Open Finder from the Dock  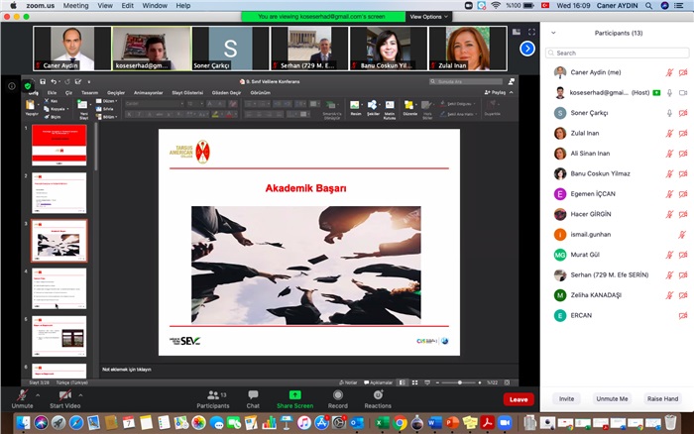24,423
